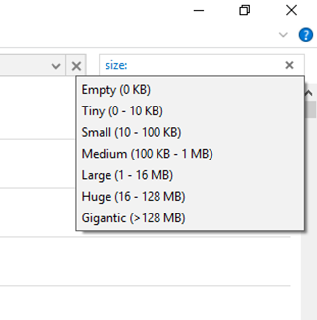Restore down the window
The image size is (317, 320).
click(245, 10)
